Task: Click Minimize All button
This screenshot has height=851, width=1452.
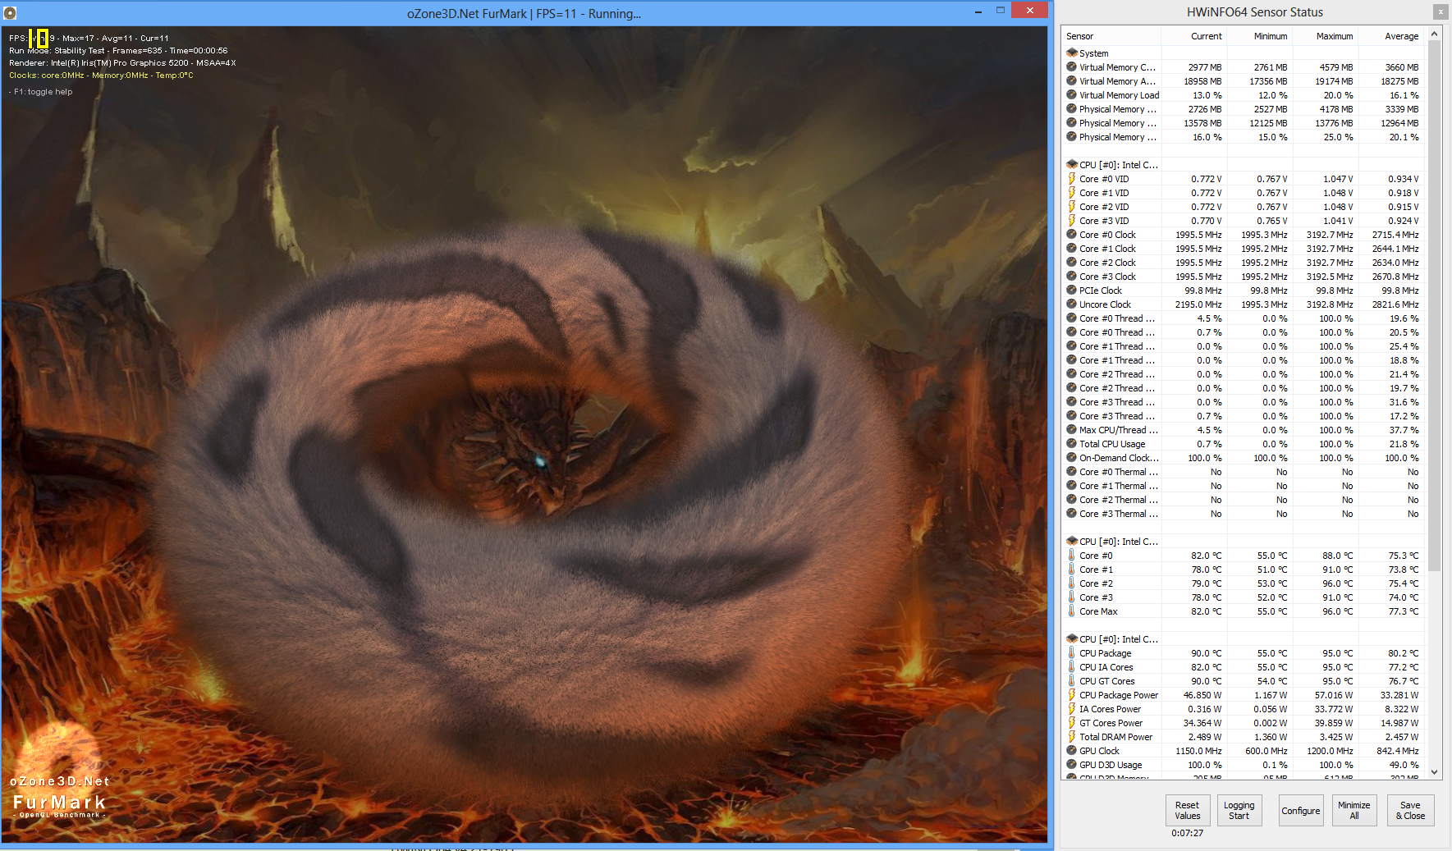Action: click(1354, 810)
